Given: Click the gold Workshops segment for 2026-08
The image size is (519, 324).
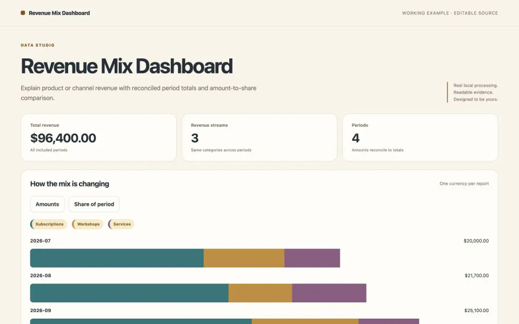Looking at the screenshot, I should click(x=260, y=293).
